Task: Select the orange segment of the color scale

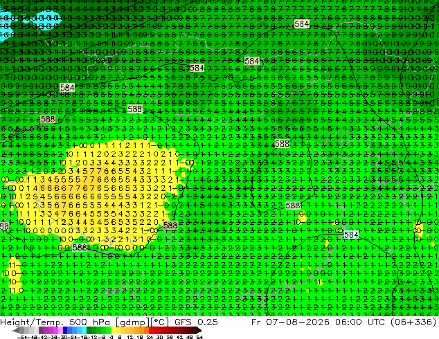Action: coord(141,331)
